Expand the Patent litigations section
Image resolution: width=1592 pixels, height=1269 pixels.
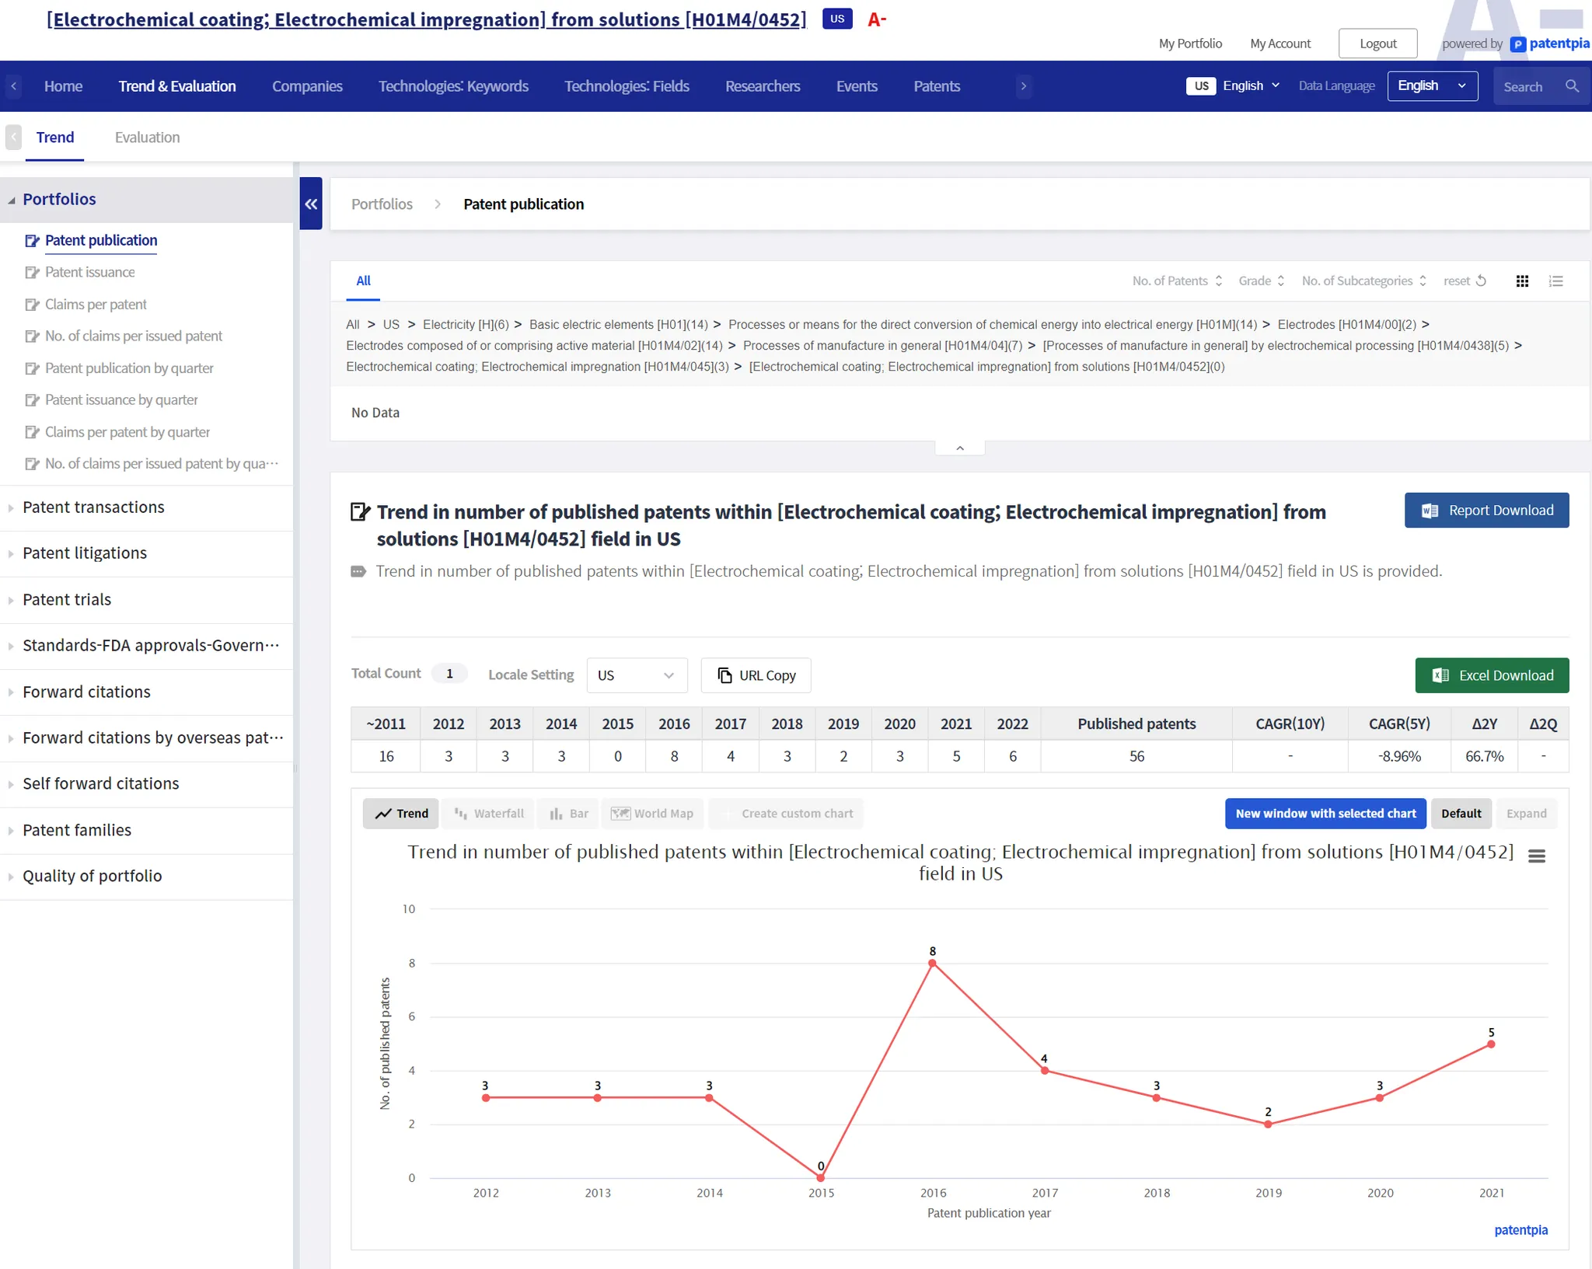coord(85,553)
